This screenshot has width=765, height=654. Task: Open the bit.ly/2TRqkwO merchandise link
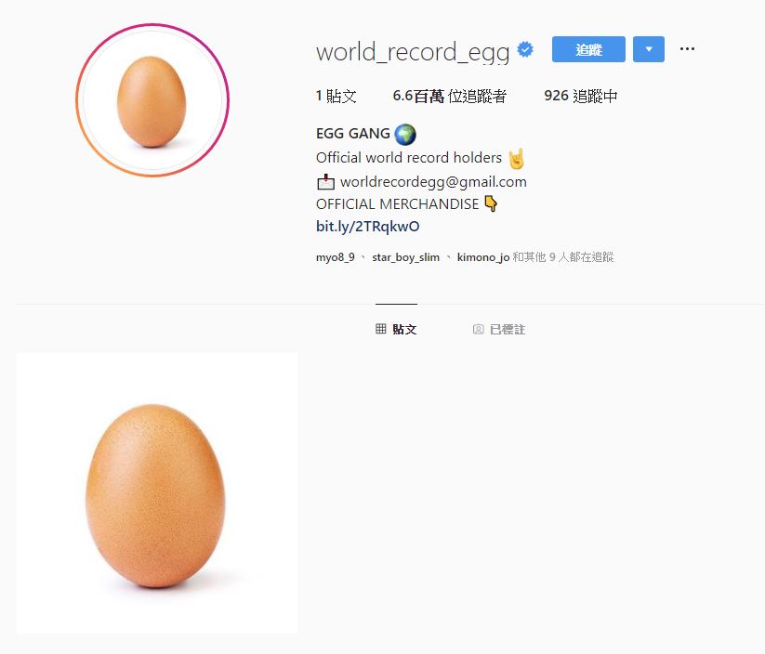coord(367,227)
